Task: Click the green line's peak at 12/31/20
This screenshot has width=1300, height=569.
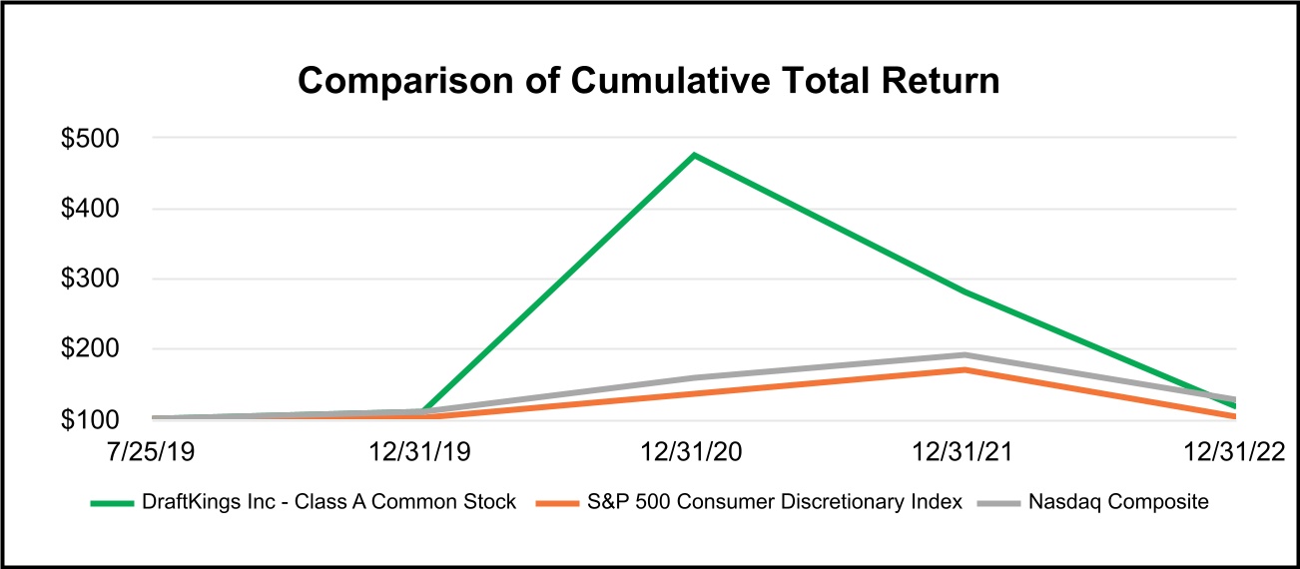Action: [x=694, y=156]
